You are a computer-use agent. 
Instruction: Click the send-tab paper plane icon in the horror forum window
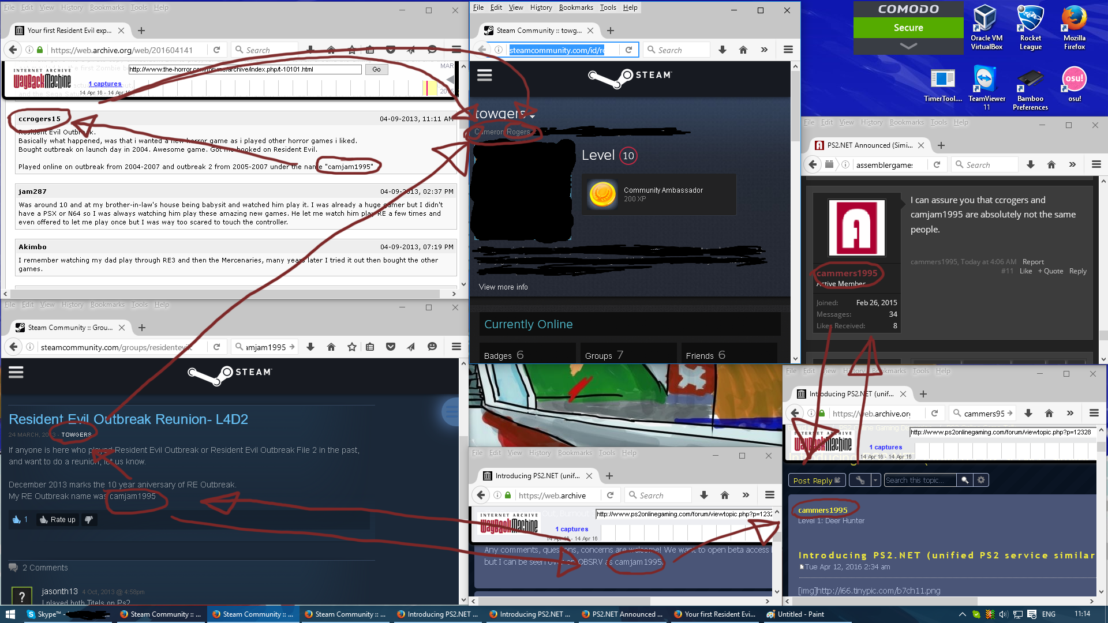(411, 50)
